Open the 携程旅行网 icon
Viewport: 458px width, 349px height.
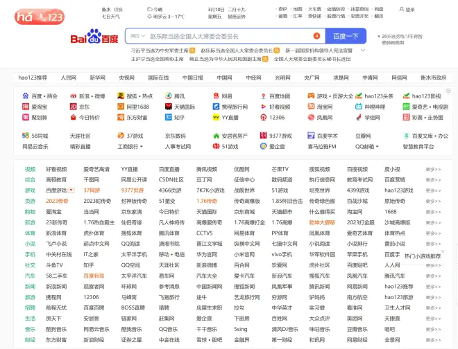click(x=216, y=107)
